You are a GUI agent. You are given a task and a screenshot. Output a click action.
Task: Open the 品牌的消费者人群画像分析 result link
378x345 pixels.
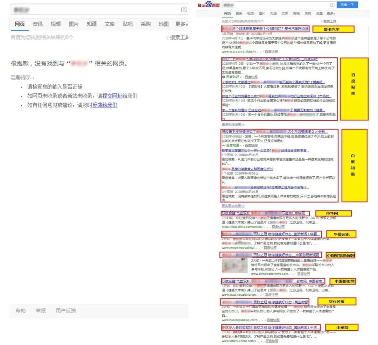(247, 169)
